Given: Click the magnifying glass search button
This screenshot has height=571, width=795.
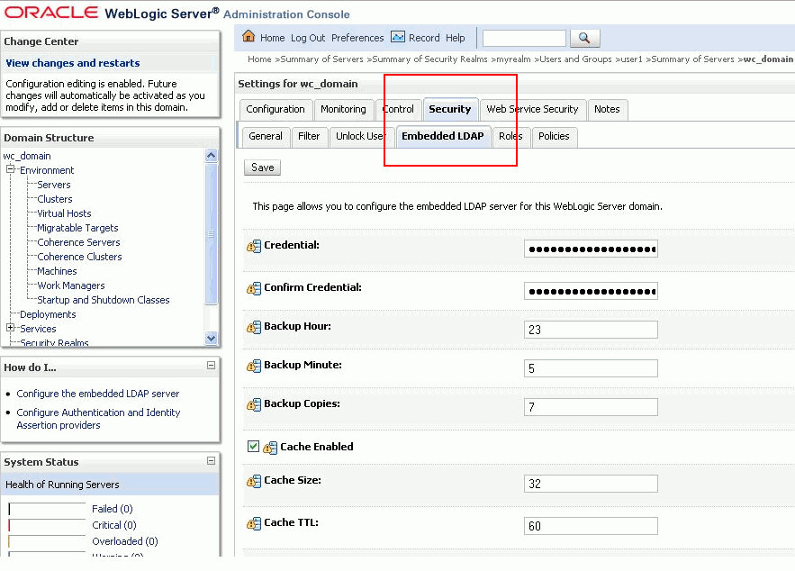Looking at the screenshot, I should [584, 38].
